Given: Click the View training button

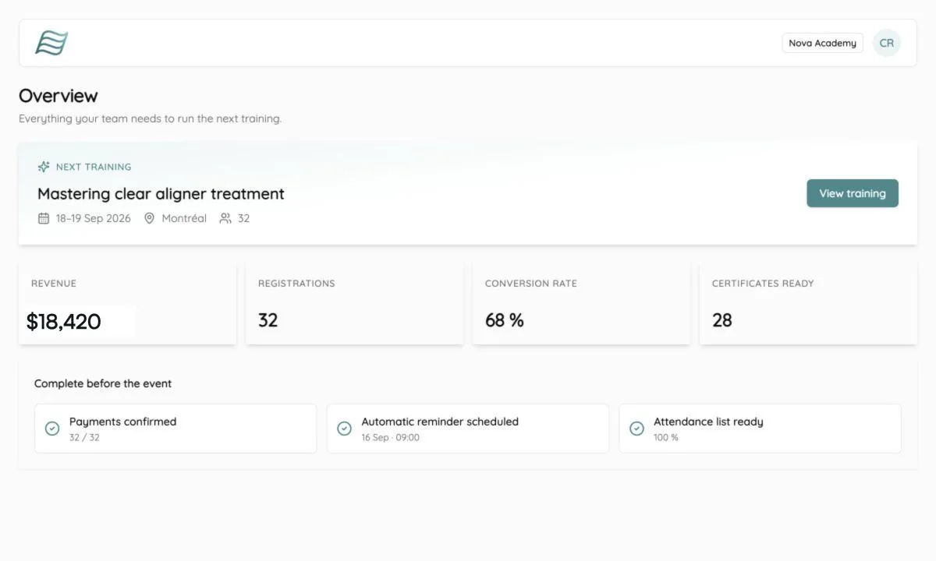Looking at the screenshot, I should (852, 193).
